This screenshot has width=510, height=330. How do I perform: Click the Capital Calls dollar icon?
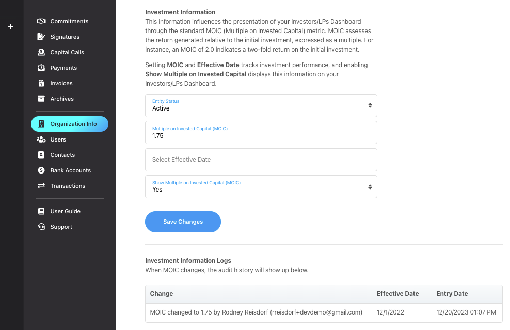point(41,52)
